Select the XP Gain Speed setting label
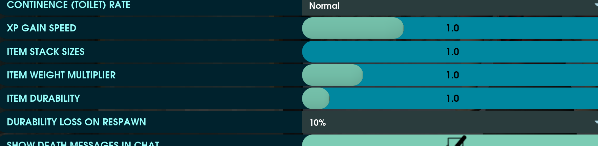The image size is (598, 146). click(x=41, y=28)
